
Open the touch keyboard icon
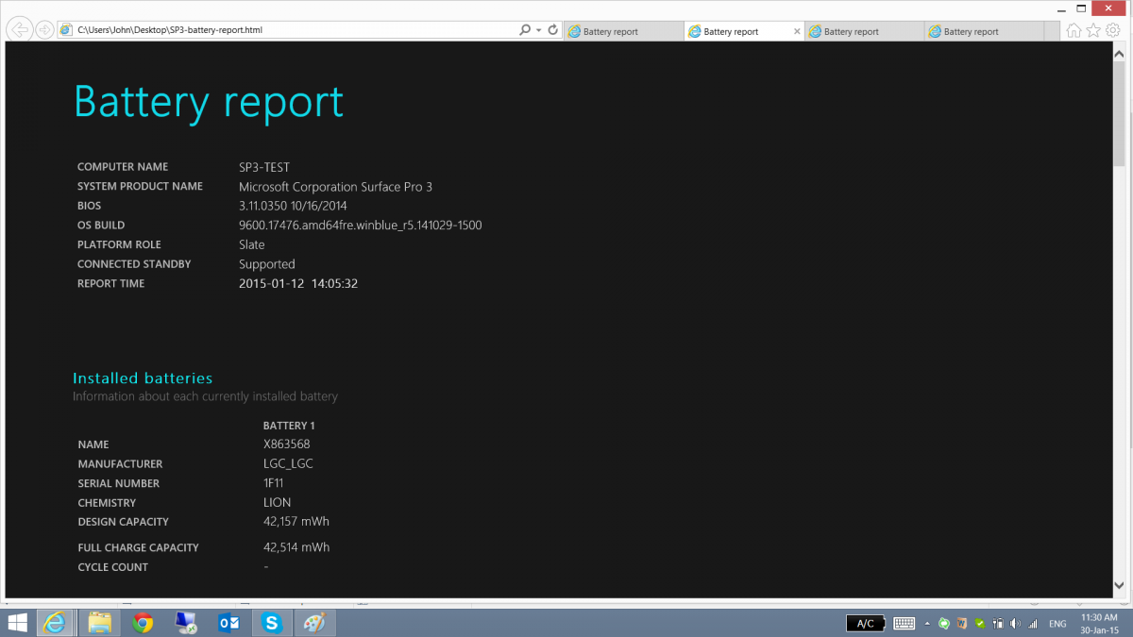click(x=904, y=624)
